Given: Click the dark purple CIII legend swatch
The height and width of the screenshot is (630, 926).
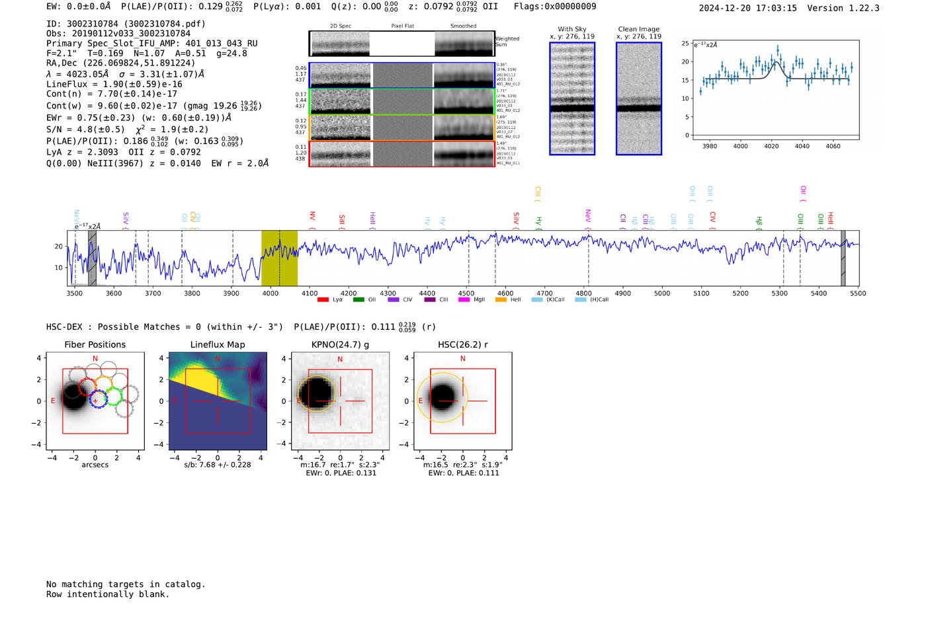Looking at the screenshot, I should click(430, 299).
